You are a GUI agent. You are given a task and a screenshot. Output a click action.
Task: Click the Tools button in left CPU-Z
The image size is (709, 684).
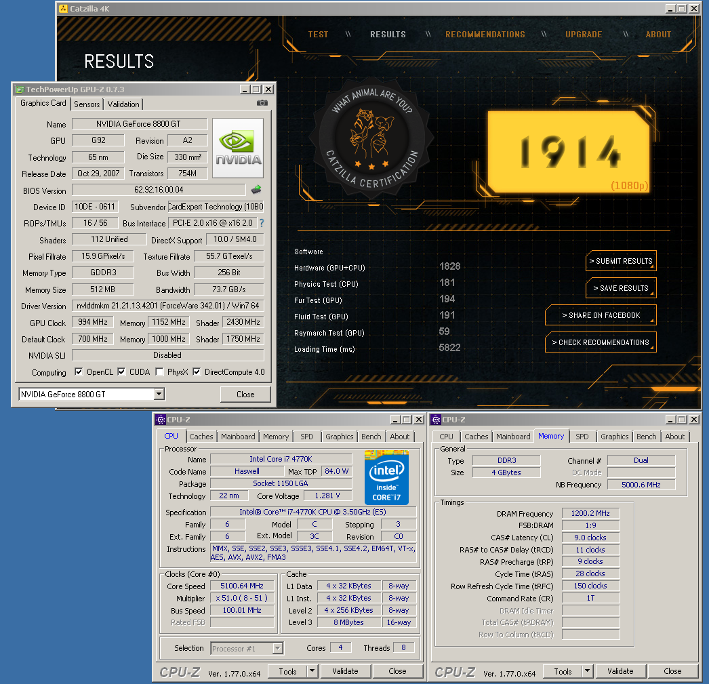(287, 671)
